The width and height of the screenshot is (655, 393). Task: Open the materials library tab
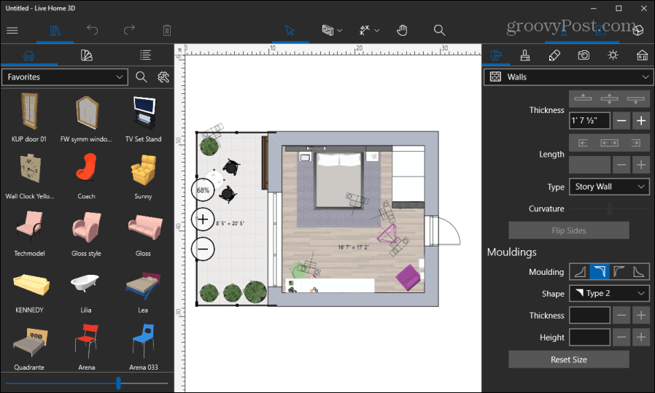(87, 55)
